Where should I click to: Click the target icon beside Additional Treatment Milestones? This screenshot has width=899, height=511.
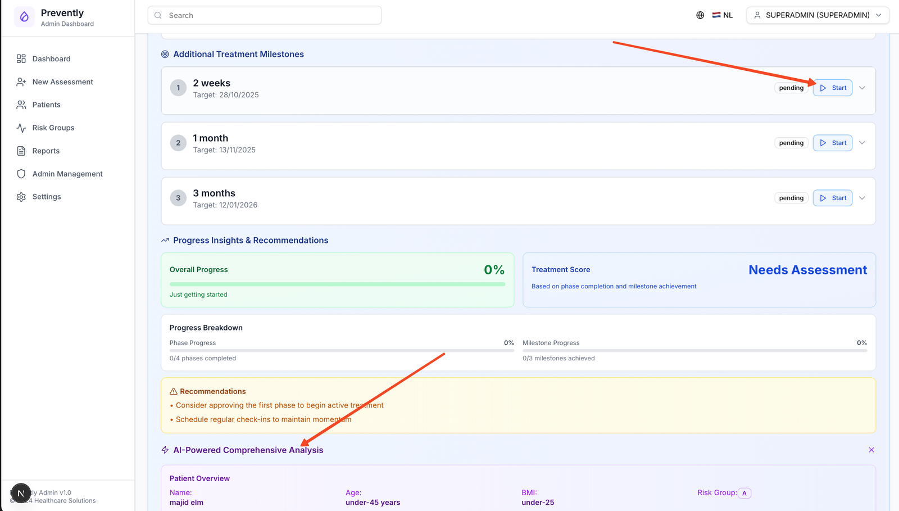165,54
